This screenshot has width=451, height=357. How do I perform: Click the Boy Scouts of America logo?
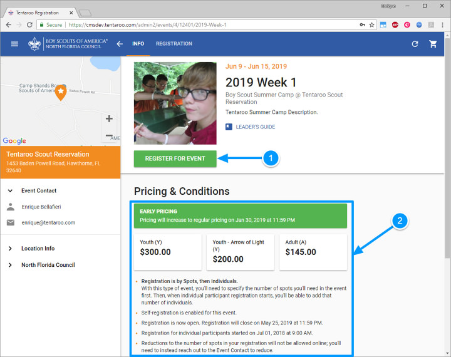(68, 44)
